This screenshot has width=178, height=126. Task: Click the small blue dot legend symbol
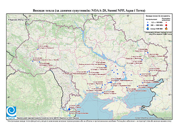pos(148,23)
